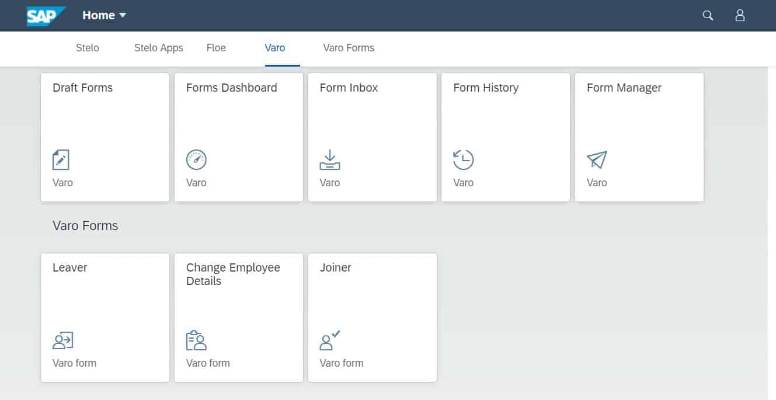Screen dimensions: 776x400
Task: Open the Varo Forms tab
Action: coord(349,48)
